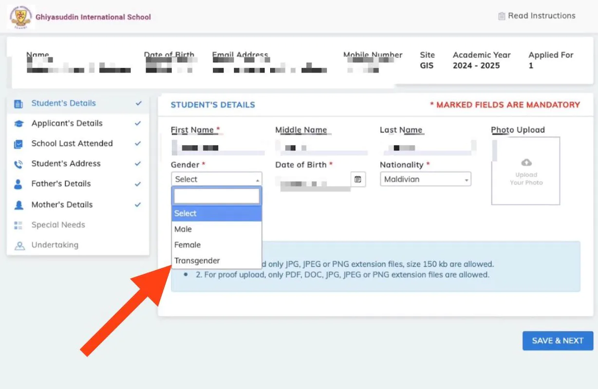
Task: Click the Father's Details person icon
Action: coord(19,185)
